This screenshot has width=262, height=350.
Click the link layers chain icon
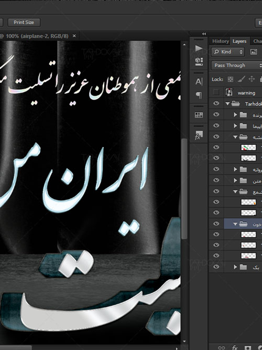[222, 347]
